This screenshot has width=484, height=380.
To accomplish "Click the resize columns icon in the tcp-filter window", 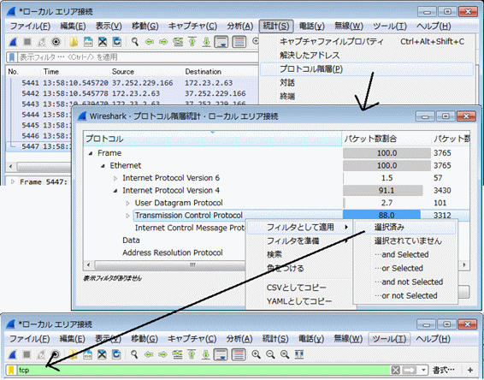I will 298,354.
